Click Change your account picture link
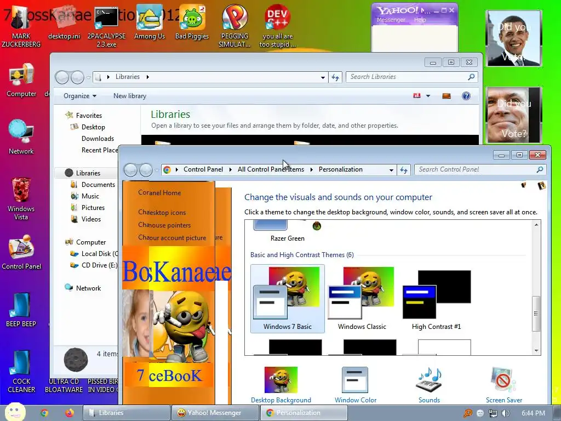The width and height of the screenshot is (561, 421). point(171,238)
